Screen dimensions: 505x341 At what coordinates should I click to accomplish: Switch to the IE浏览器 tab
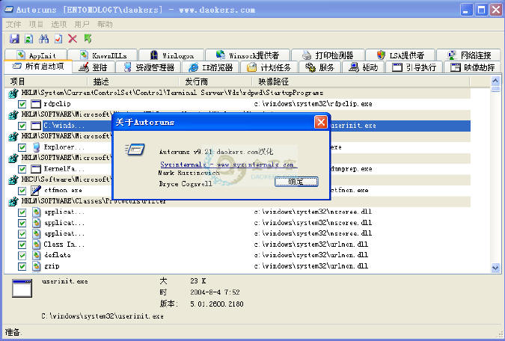211,67
